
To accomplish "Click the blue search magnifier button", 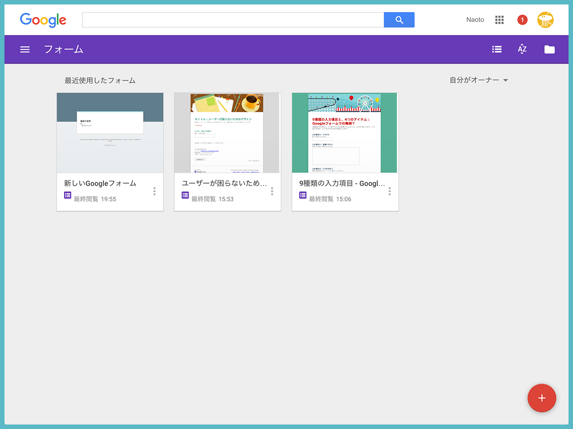I will click(x=399, y=20).
